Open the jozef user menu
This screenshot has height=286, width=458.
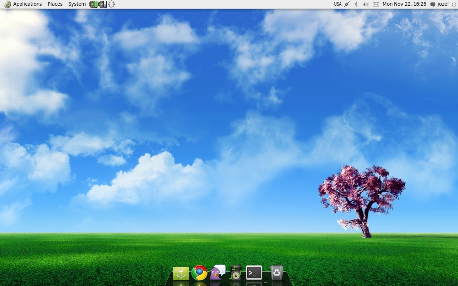click(x=443, y=4)
